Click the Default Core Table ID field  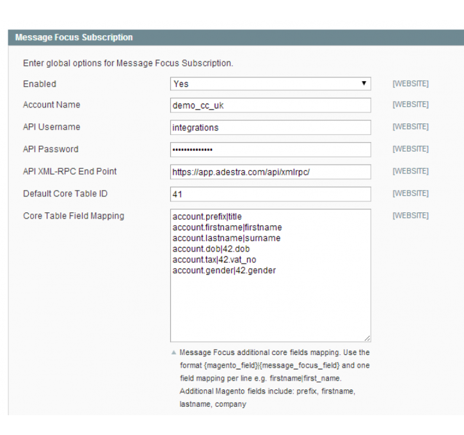point(270,194)
